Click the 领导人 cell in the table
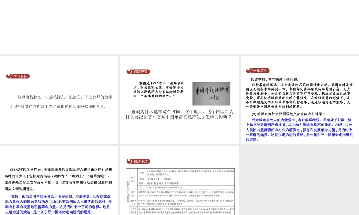The width and height of the screenshot is (359, 215). pos(142,183)
